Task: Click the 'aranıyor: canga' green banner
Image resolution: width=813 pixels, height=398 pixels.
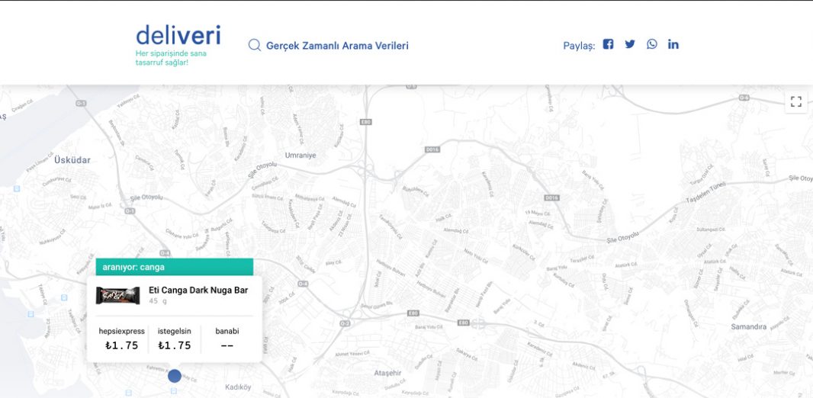Action: pyautogui.click(x=174, y=267)
